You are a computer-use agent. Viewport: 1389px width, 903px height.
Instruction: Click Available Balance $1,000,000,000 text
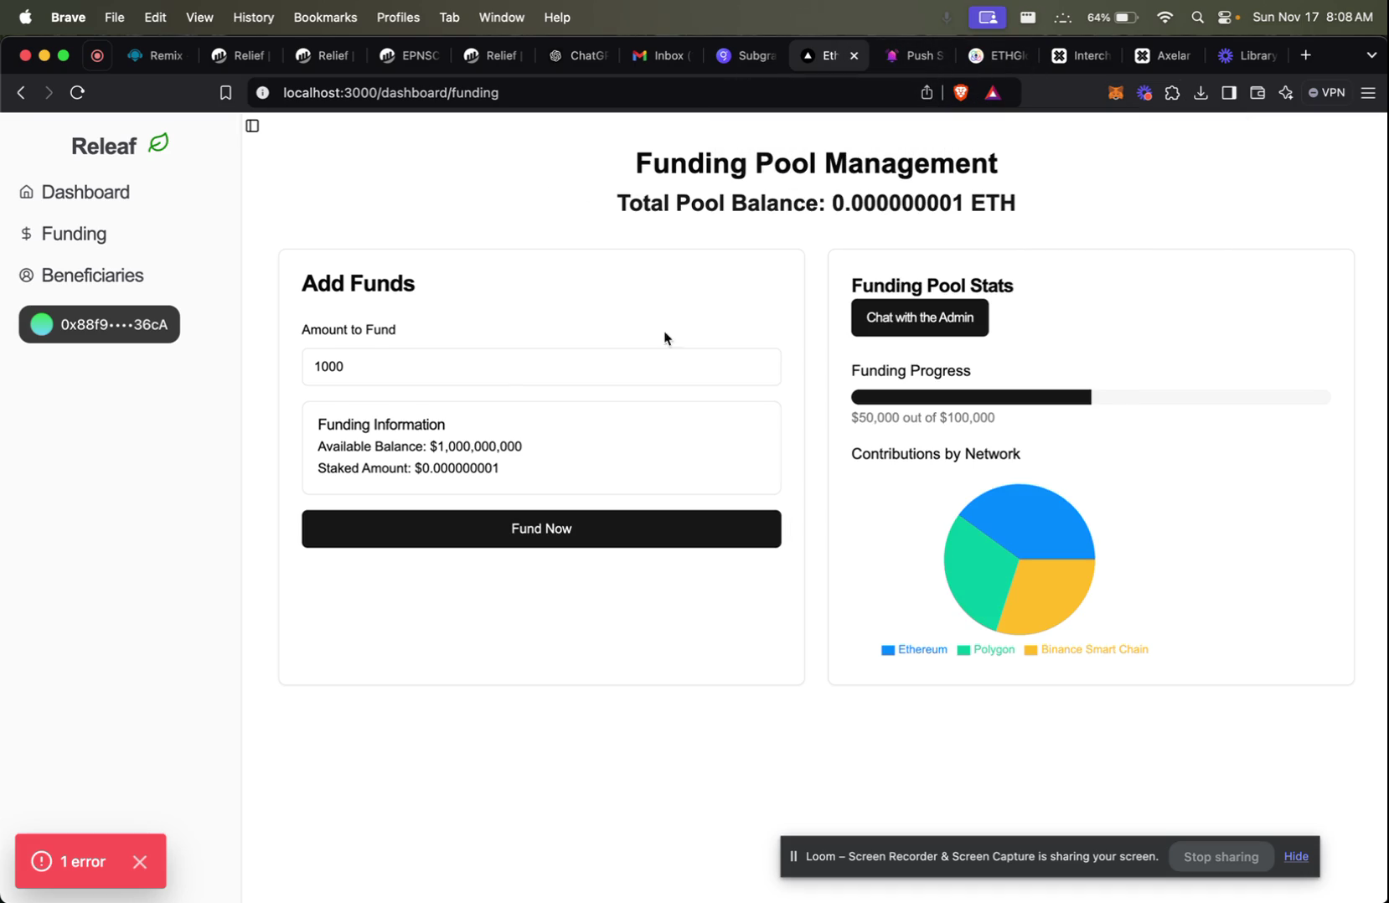pyautogui.click(x=420, y=446)
